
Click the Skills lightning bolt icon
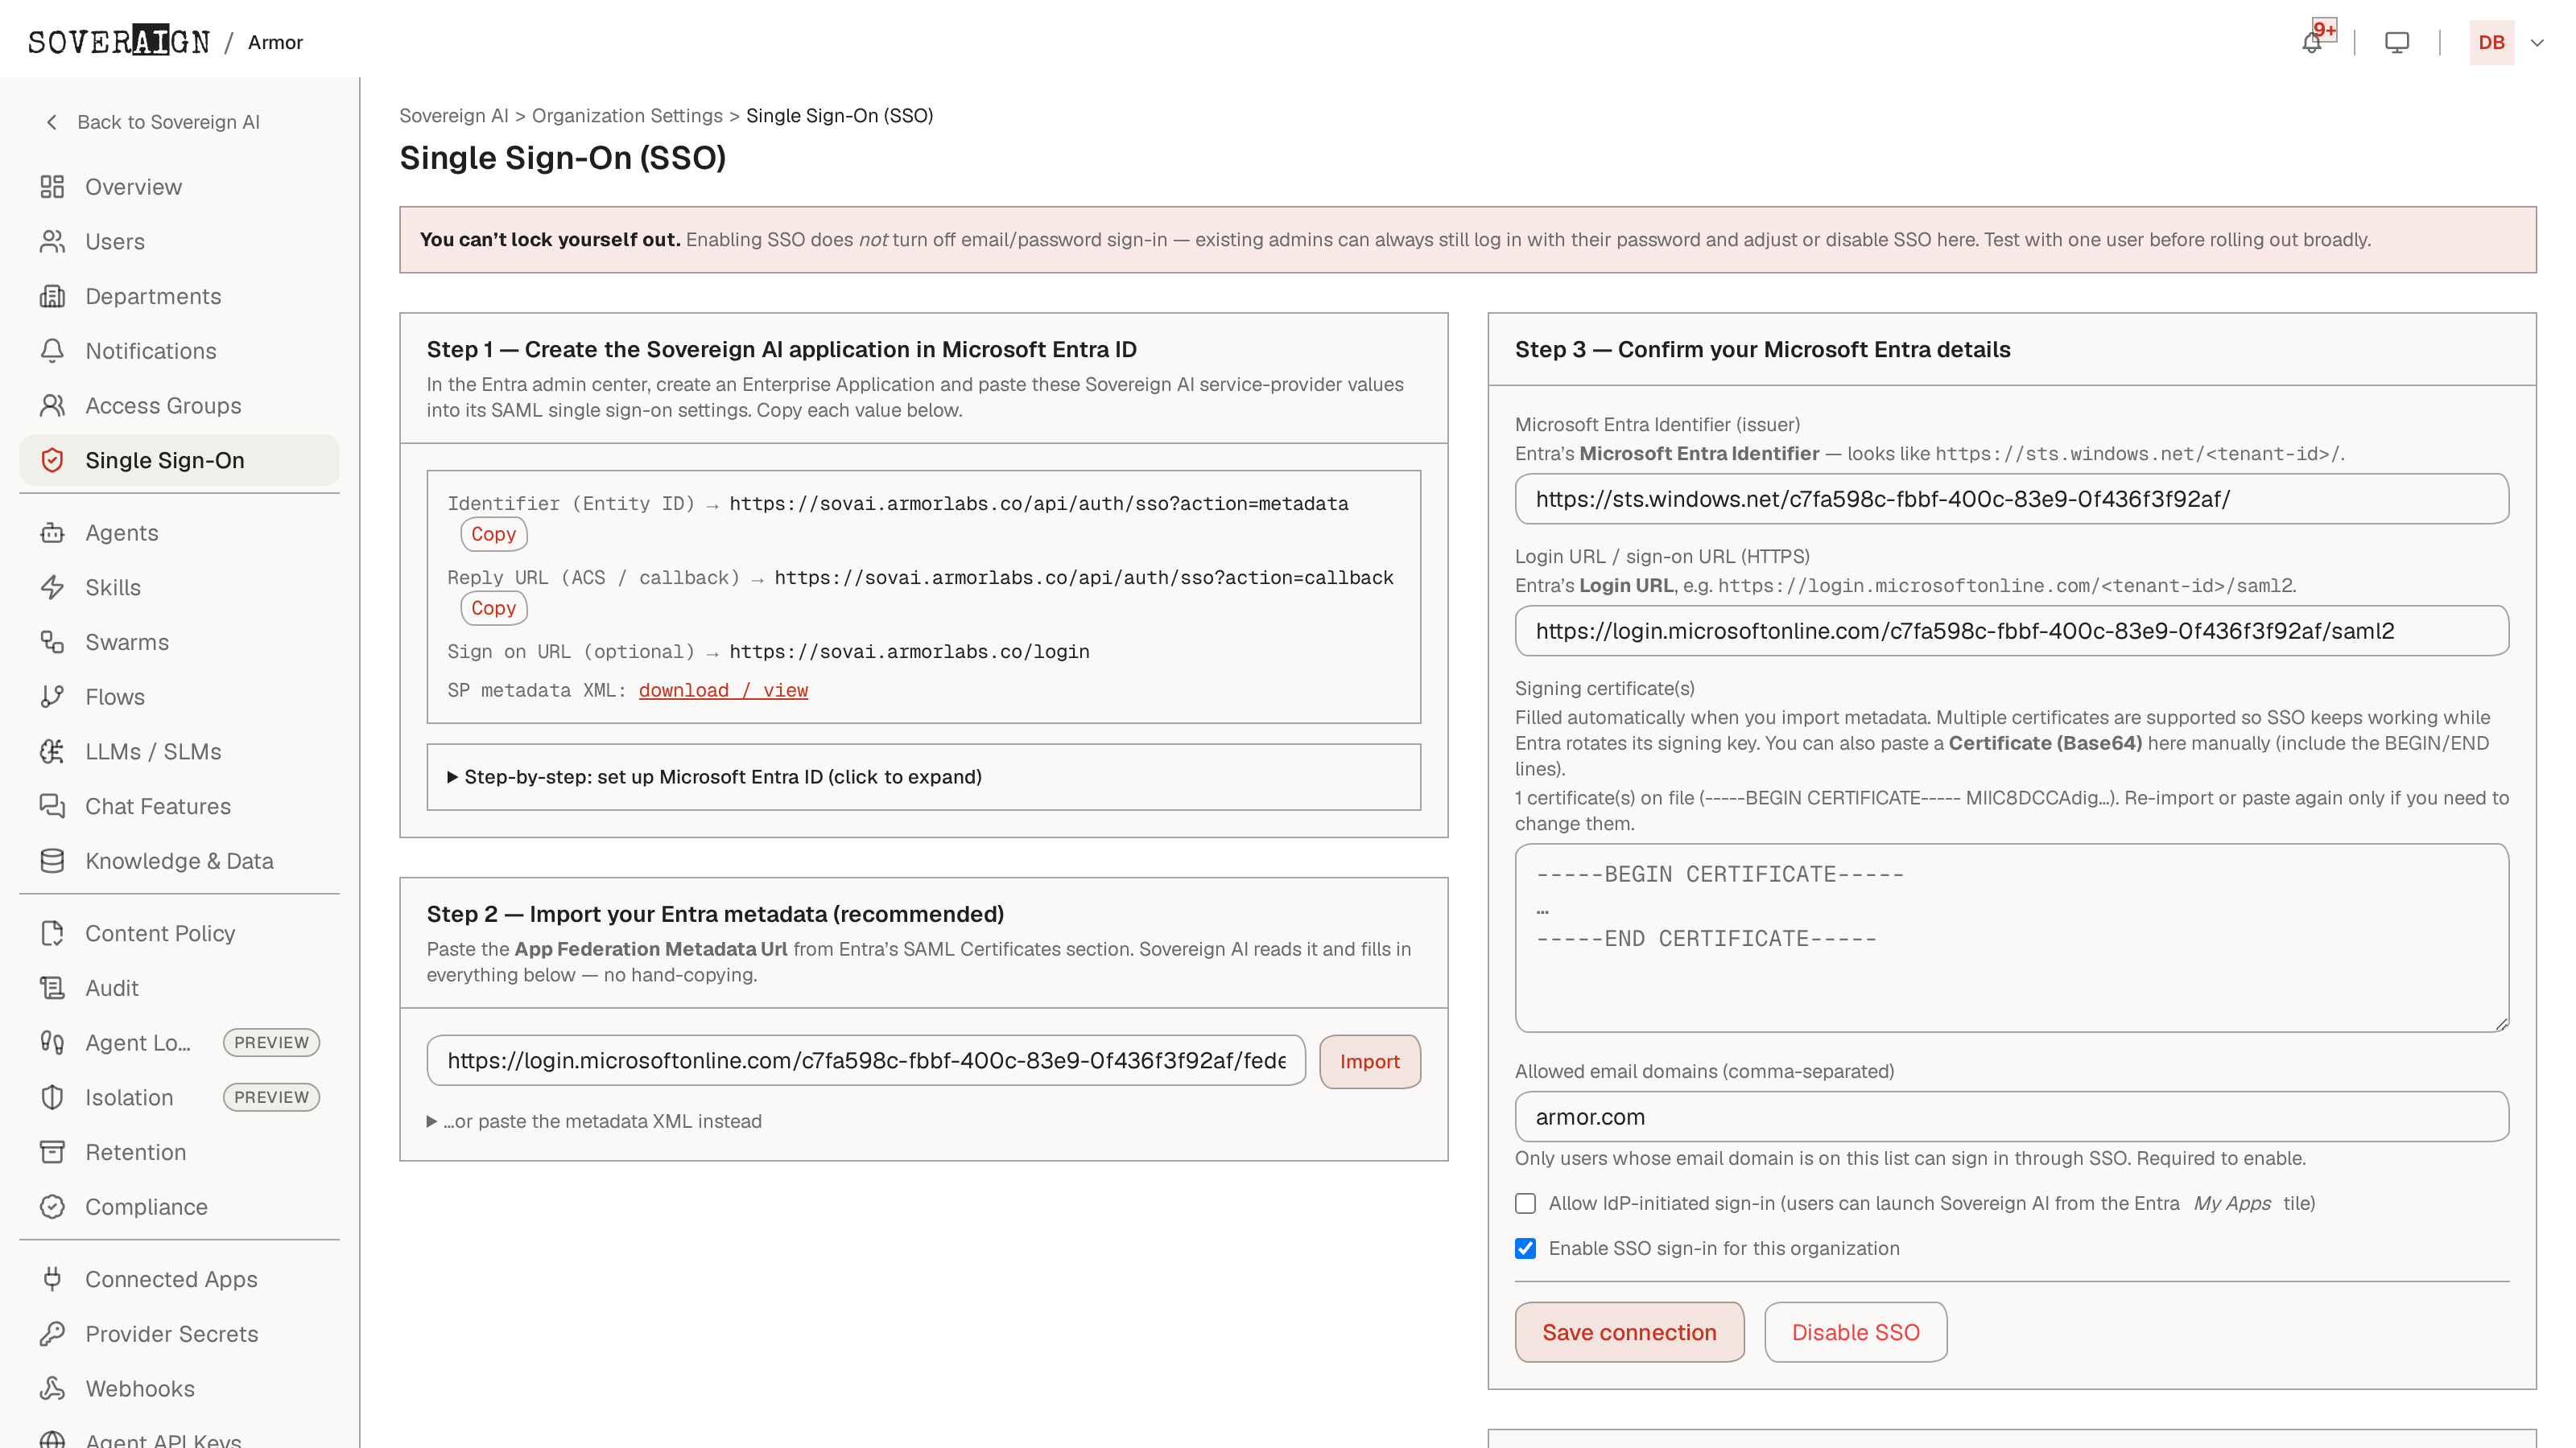[x=52, y=587]
